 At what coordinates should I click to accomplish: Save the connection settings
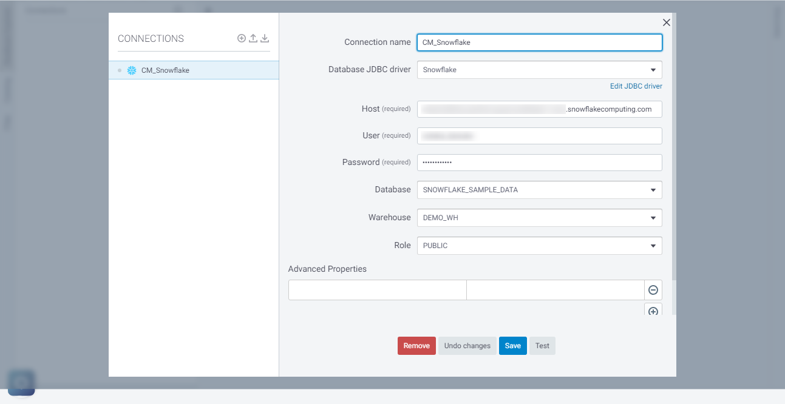[512, 345]
